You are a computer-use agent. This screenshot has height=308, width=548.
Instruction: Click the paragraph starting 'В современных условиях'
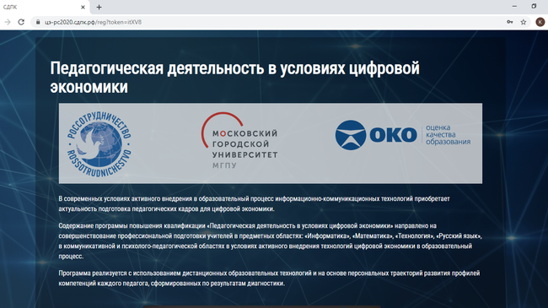coord(254,203)
